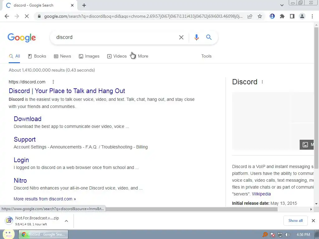The image size is (319, 239).
Task: Close the downloads bar
Action: pyautogui.click(x=313, y=221)
